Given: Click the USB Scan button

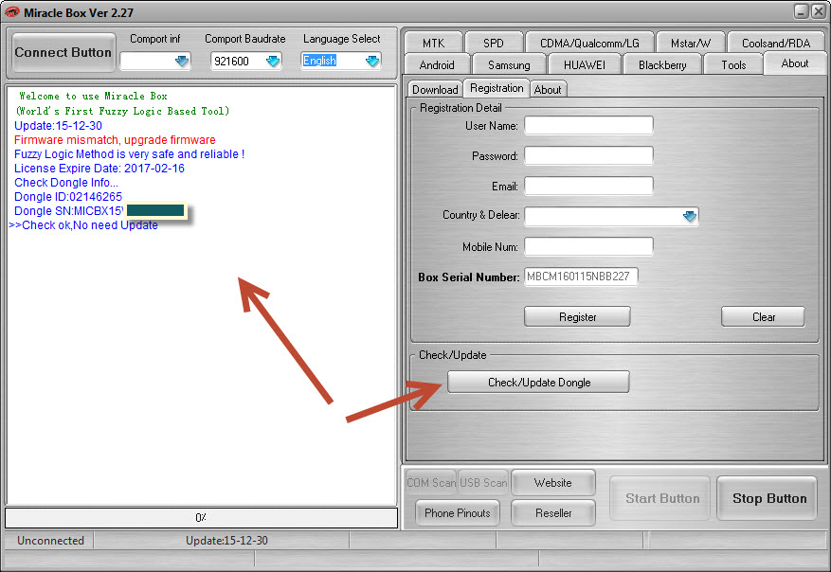Looking at the screenshot, I should 483,482.
